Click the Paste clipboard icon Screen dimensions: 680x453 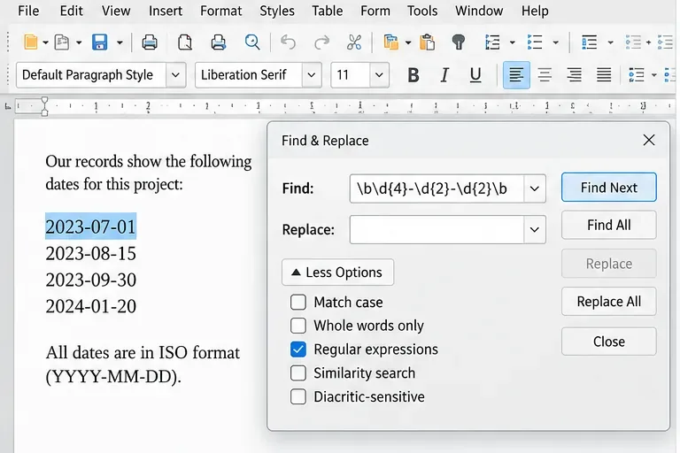click(427, 42)
